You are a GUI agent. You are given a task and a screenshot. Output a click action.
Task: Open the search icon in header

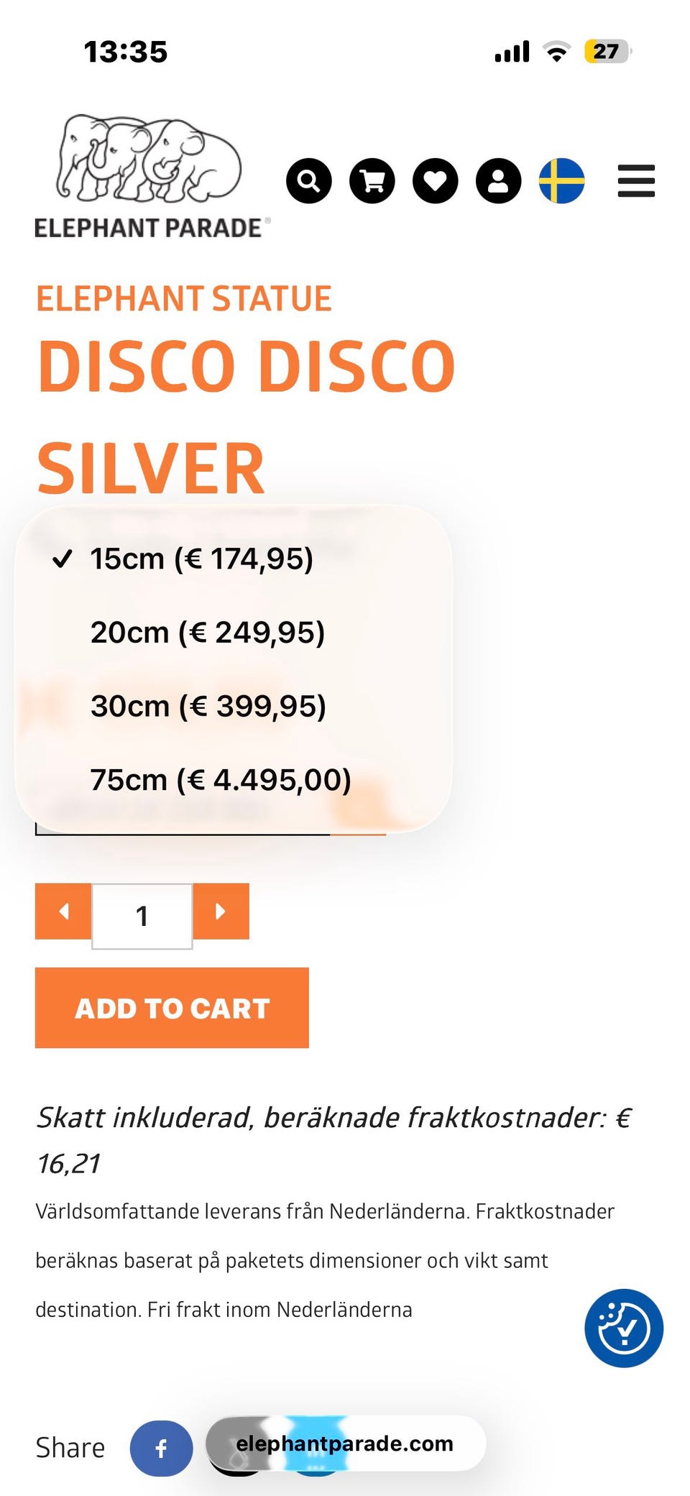[309, 180]
